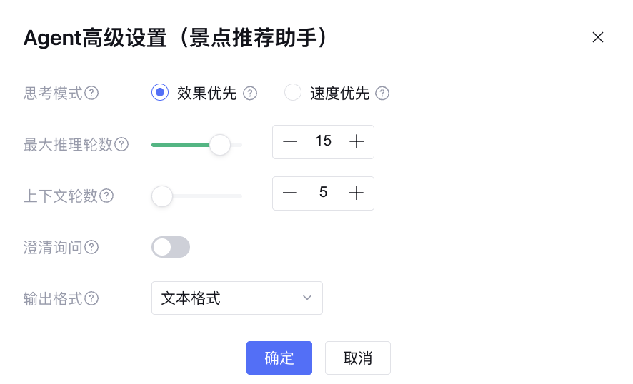Close the Agent高级设置 dialog

(x=598, y=37)
